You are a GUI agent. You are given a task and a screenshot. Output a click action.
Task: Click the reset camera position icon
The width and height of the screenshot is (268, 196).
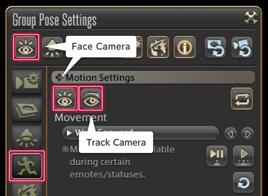(x=242, y=47)
